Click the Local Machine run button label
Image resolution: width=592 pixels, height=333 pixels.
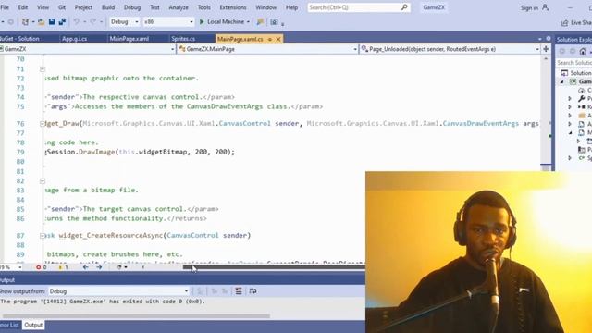click(226, 22)
